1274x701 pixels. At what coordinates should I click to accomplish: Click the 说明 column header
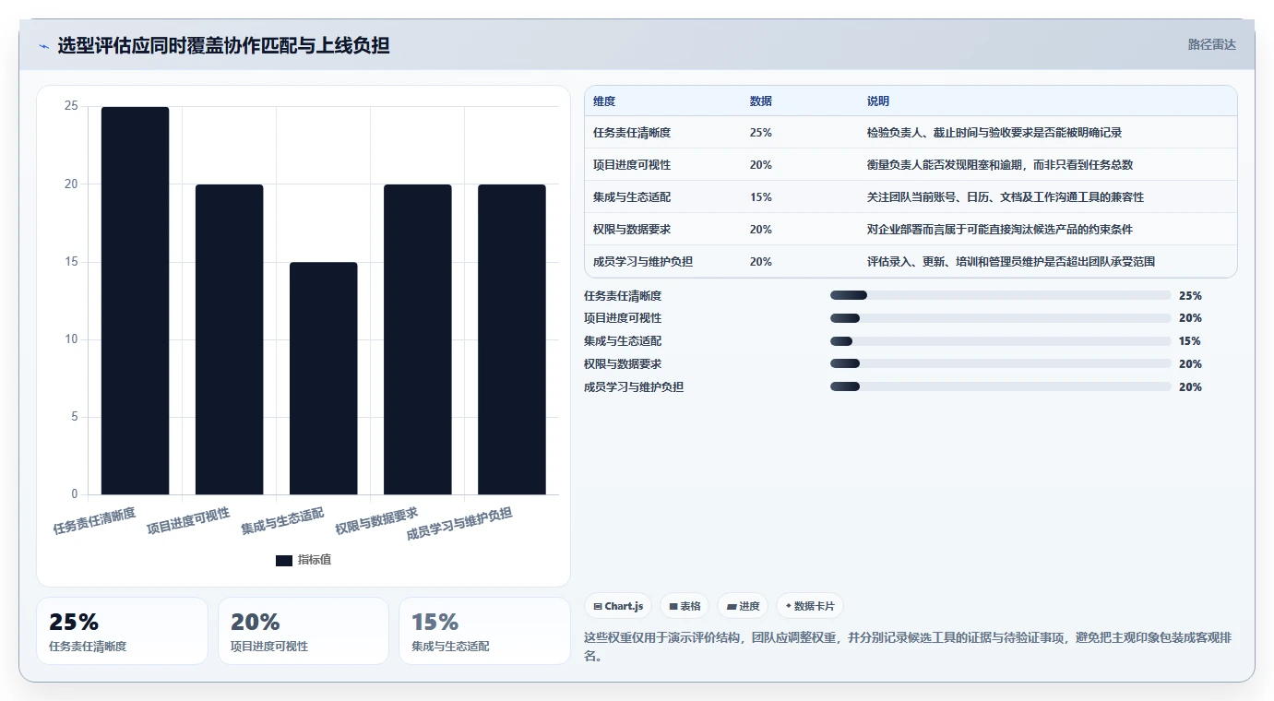click(878, 101)
